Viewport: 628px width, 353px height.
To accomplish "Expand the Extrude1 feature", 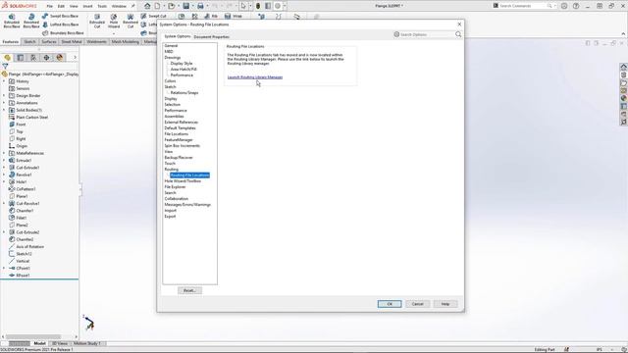I will pos(4,161).
